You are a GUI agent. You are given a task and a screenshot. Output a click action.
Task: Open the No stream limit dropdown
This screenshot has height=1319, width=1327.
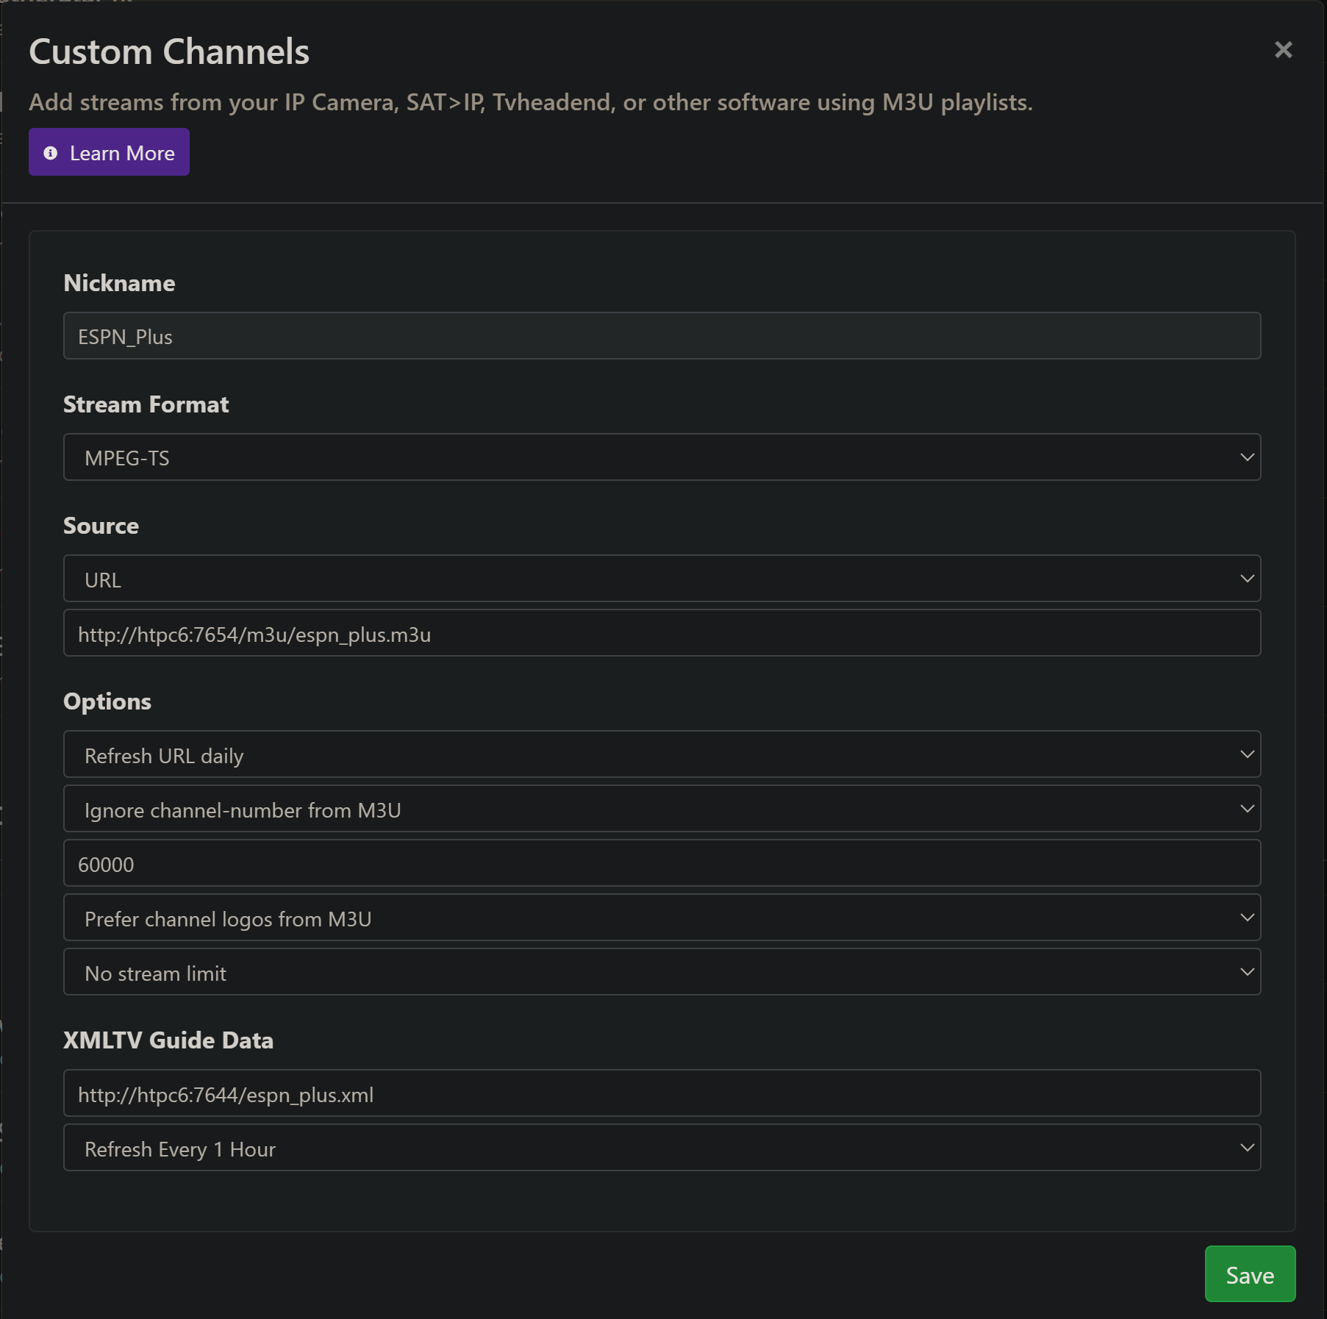coord(662,972)
